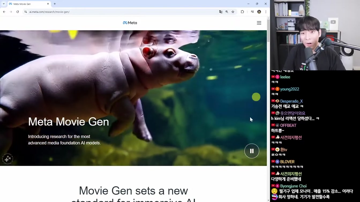Open the Extensions puzzle icon
The width and height of the screenshot is (360, 202).
click(242, 12)
